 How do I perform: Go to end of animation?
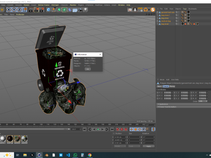tap(112, 129)
